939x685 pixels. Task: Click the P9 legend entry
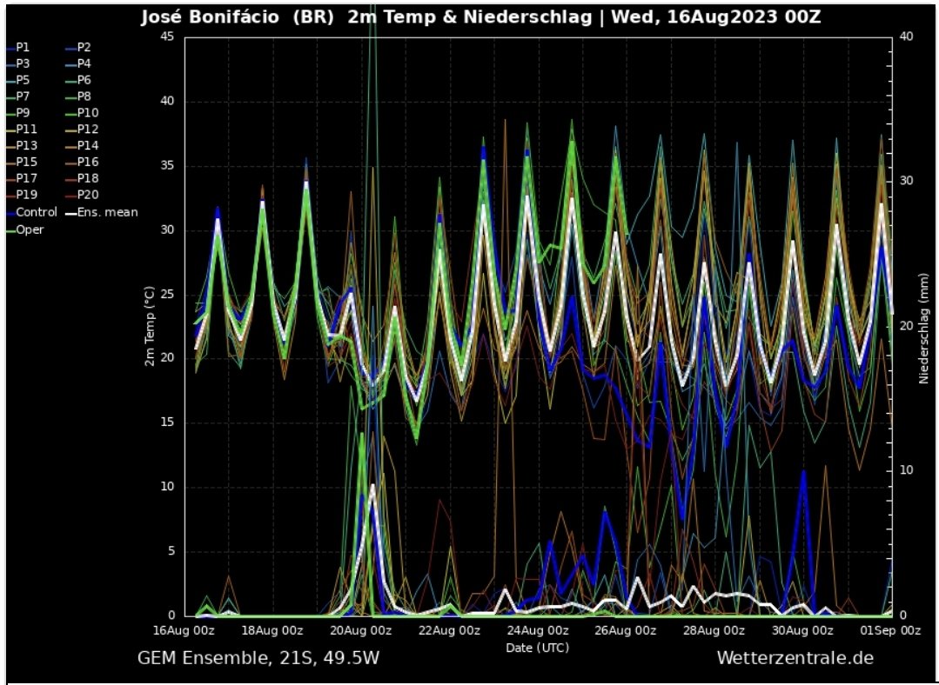click(x=18, y=112)
